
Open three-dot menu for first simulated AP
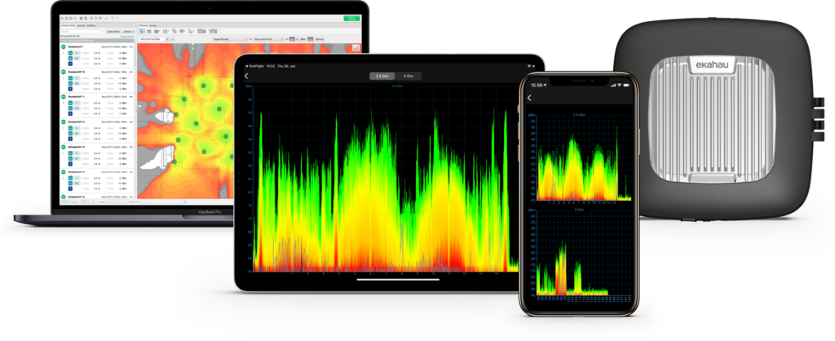tap(131, 48)
